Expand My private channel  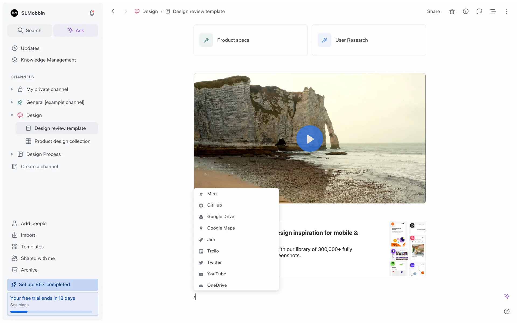(x=12, y=89)
